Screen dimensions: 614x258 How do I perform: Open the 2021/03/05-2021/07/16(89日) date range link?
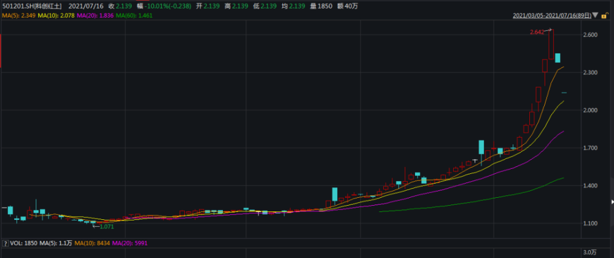tap(552, 15)
